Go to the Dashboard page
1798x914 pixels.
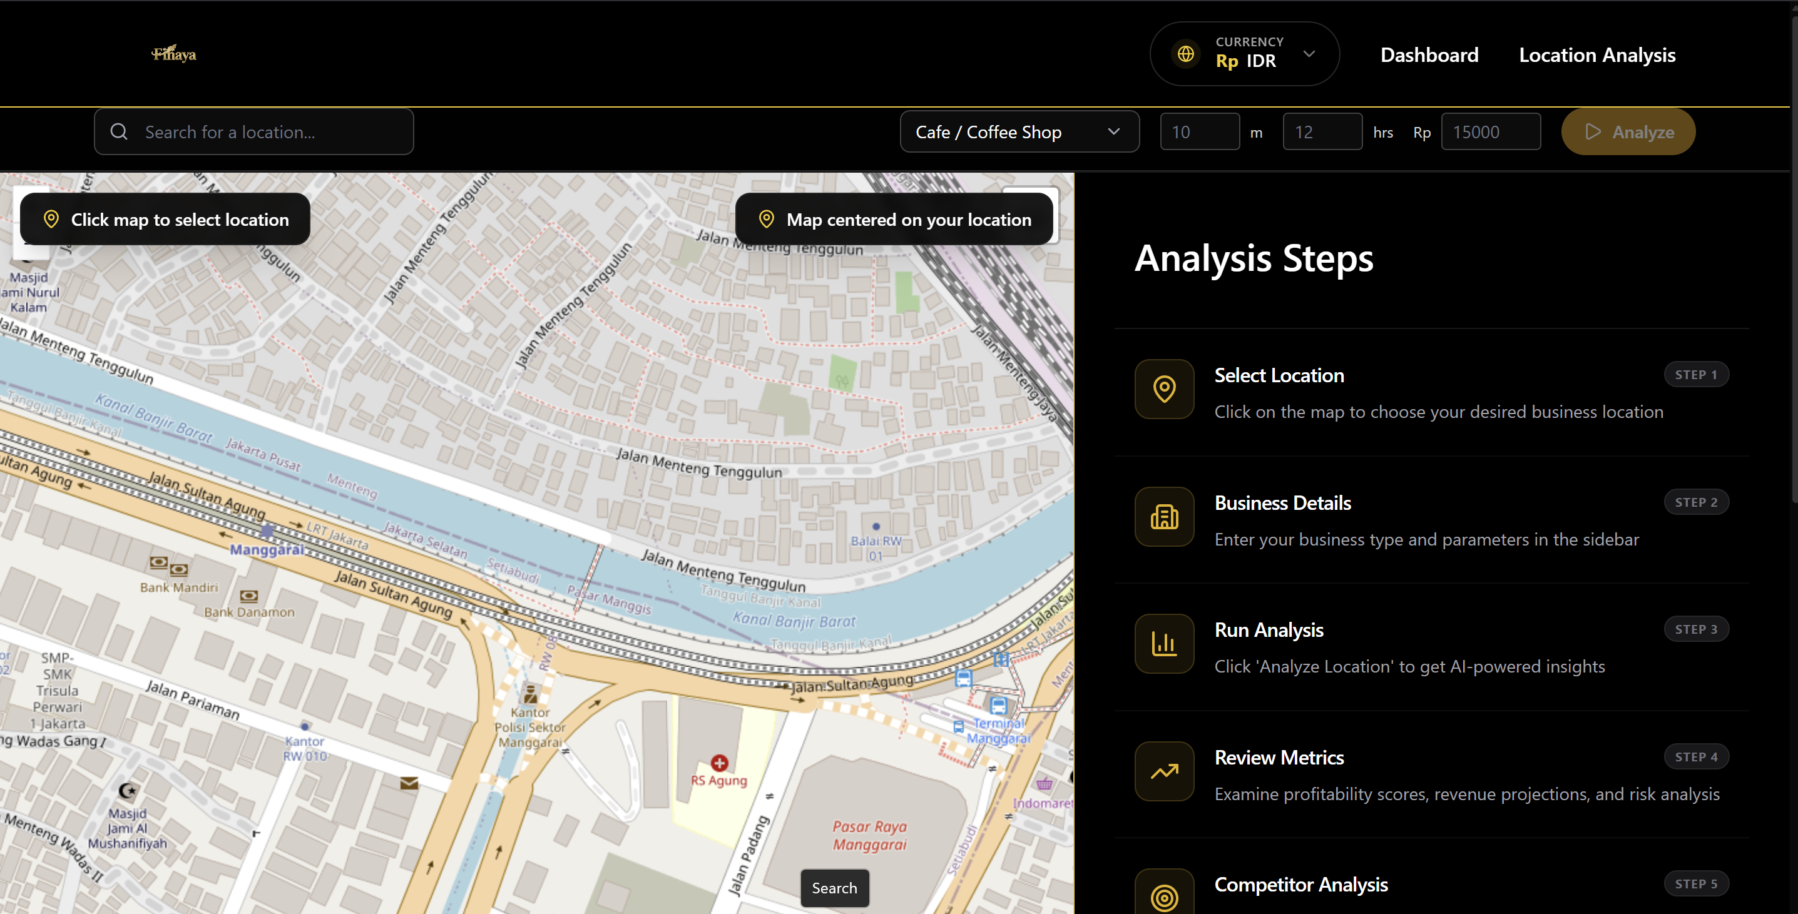[x=1429, y=55]
